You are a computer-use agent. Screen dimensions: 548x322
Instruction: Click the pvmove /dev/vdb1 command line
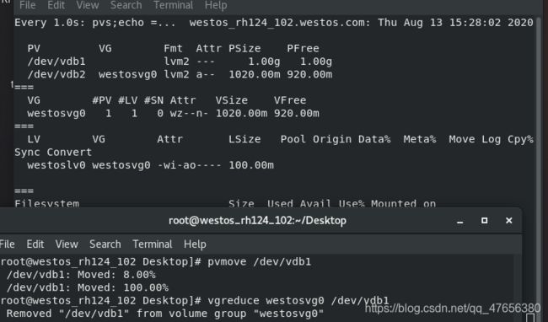(155, 261)
